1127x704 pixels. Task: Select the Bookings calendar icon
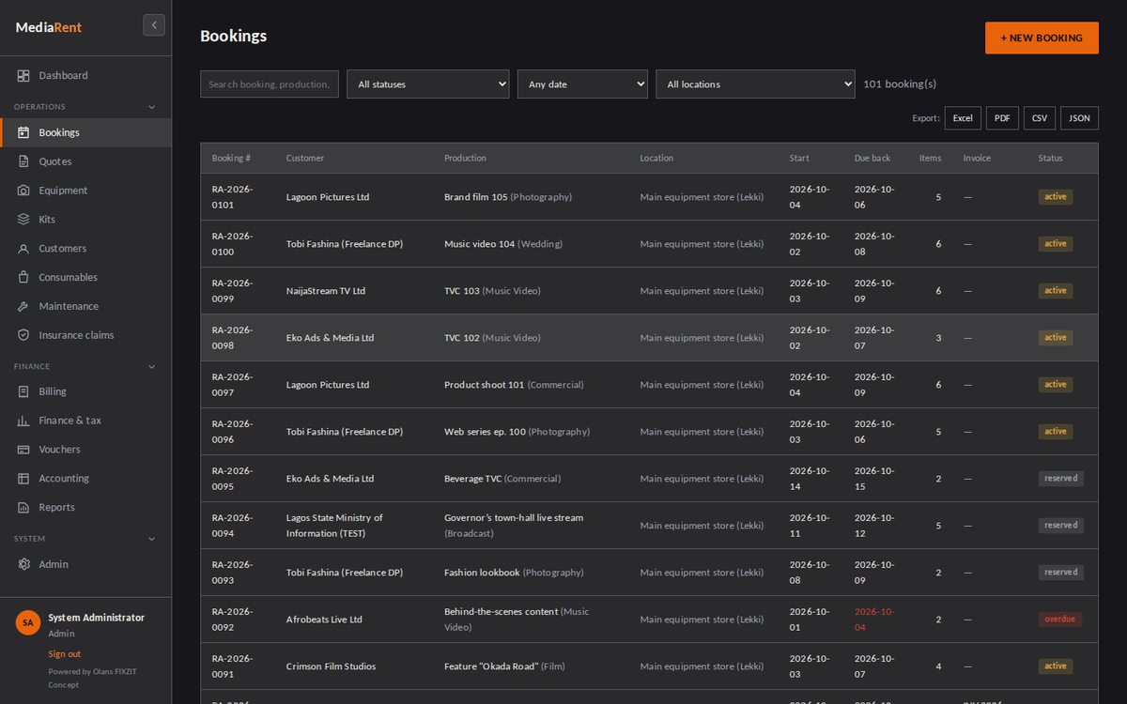pos(23,132)
